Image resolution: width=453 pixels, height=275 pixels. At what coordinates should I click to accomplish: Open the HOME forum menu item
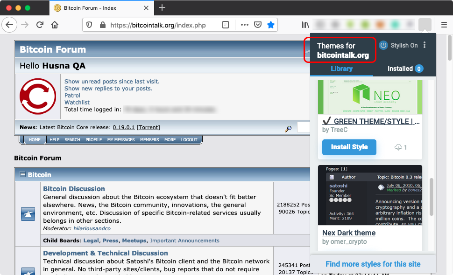35,139
